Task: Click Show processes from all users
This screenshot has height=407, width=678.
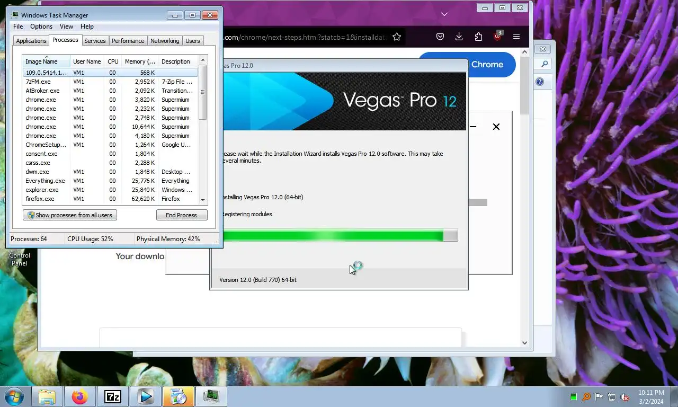Action: [70, 215]
